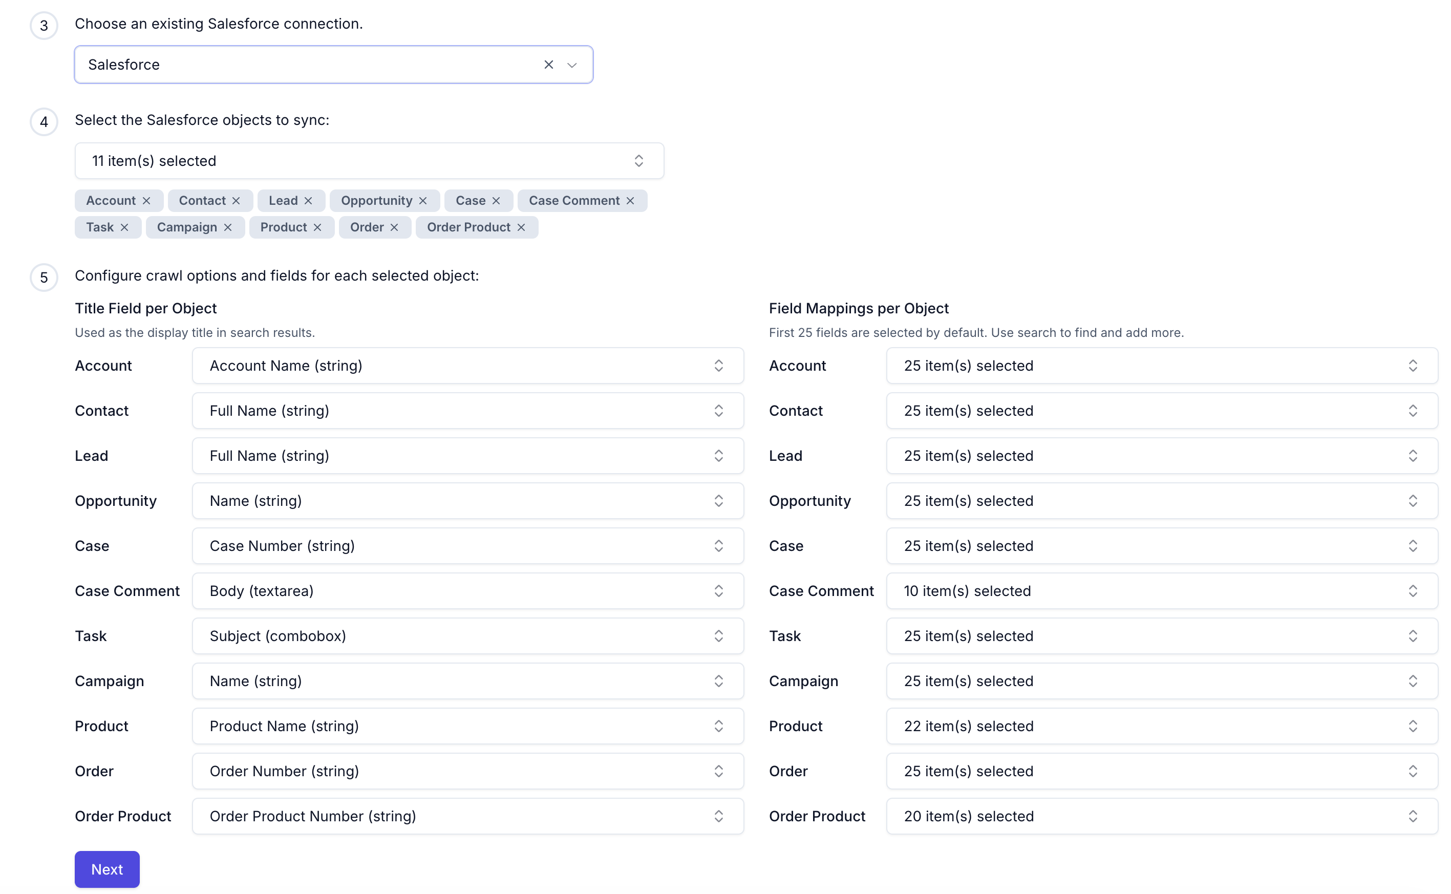Remove the Campaign object tag
Viewport: 1451px width, 894px height.
point(228,227)
